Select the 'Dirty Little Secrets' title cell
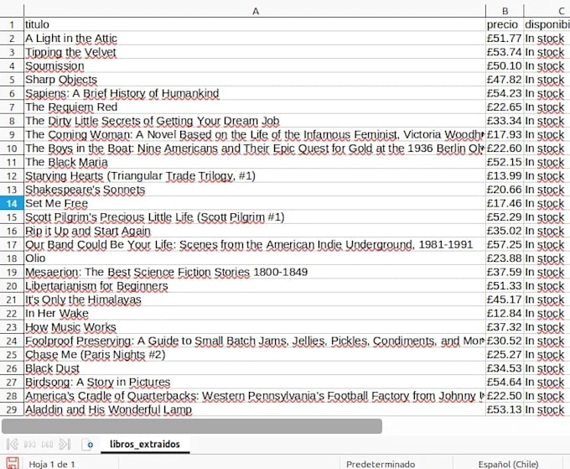The image size is (570, 469). pyautogui.click(x=255, y=121)
